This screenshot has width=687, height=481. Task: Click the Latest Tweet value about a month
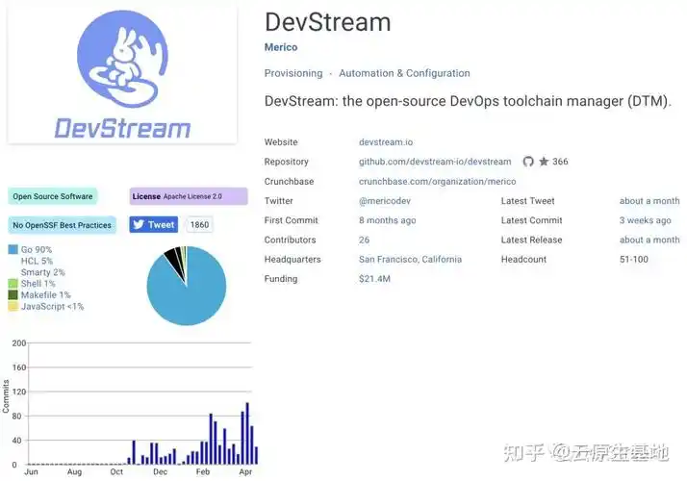click(x=649, y=201)
